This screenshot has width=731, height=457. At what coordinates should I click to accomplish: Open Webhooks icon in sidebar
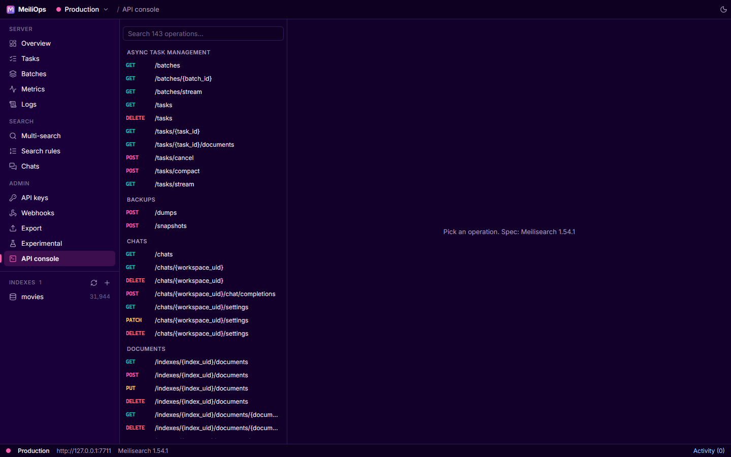point(13,213)
